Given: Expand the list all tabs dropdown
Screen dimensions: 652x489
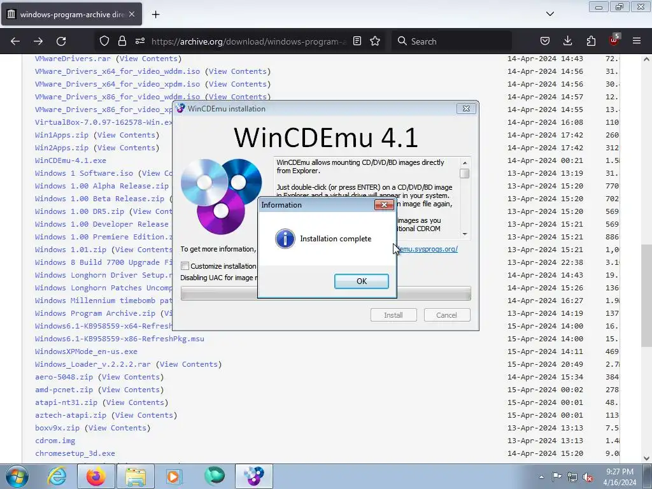Looking at the screenshot, I should [549, 14].
